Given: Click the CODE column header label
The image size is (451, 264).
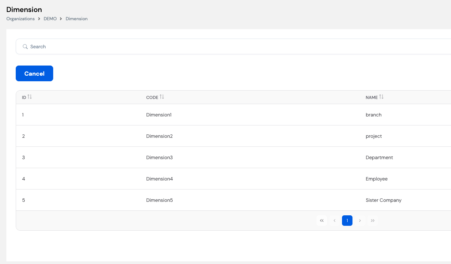Looking at the screenshot, I should click(x=152, y=97).
